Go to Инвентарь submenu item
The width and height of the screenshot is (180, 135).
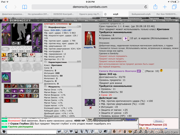(69, 21)
